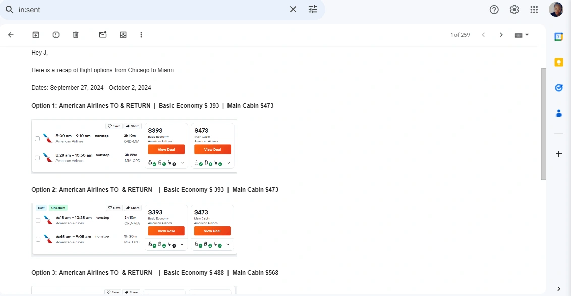This screenshot has width=571, height=296.
Task: Click the Option 1 heading text
Action: tap(152, 106)
